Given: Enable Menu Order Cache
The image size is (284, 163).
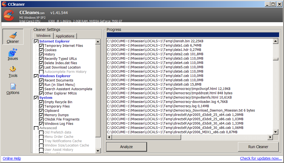Looking at the screenshot, I should tap(41, 137).
